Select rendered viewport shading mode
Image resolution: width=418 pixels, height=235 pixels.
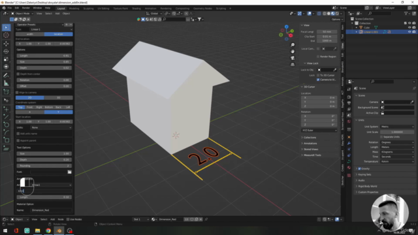pos(337,13)
